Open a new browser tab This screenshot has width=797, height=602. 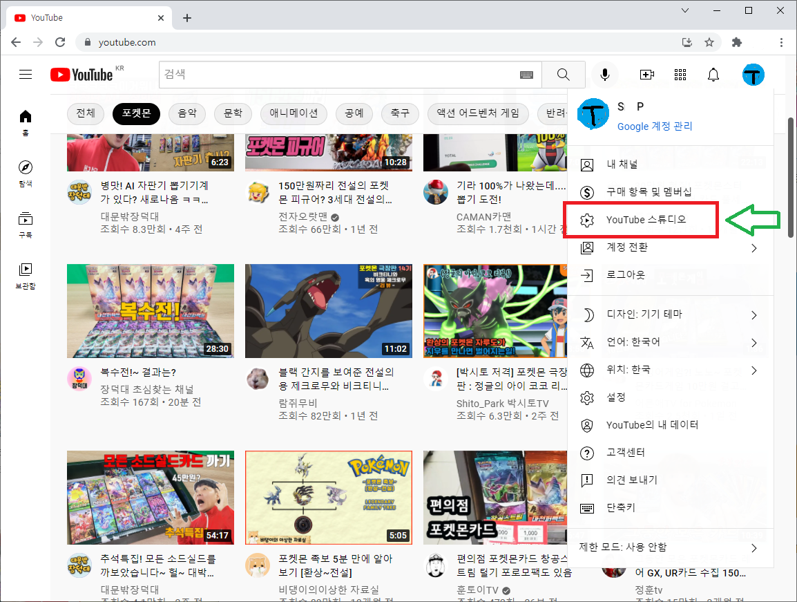point(187,18)
